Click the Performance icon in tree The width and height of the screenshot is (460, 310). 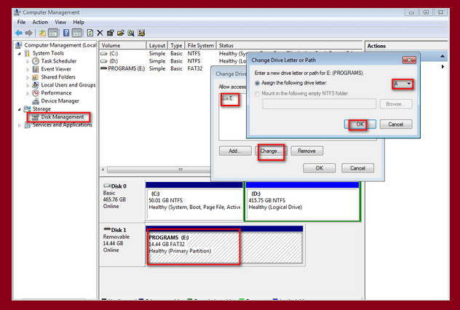(36, 93)
